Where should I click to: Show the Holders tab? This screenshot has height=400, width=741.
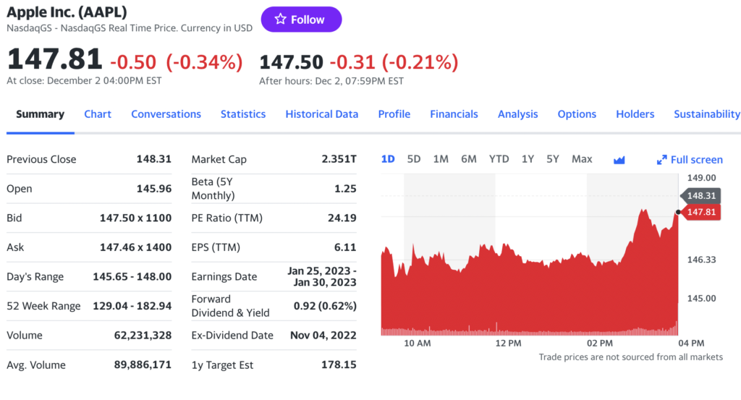635,114
